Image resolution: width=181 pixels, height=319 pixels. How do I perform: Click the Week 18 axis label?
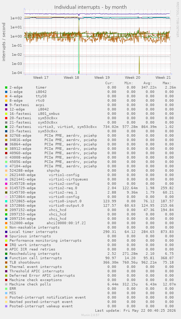pos(71,78)
